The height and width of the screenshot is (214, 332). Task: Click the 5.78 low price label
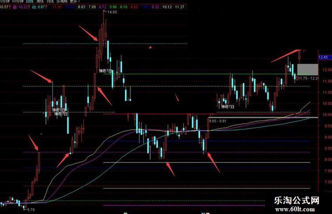coord(31,209)
